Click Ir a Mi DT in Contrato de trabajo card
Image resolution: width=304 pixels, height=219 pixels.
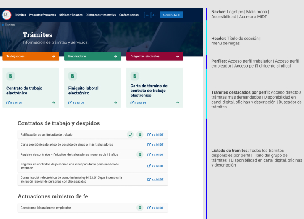click(14, 103)
